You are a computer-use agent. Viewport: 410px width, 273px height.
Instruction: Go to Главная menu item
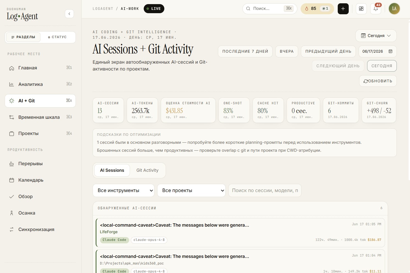(x=40, y=68)
